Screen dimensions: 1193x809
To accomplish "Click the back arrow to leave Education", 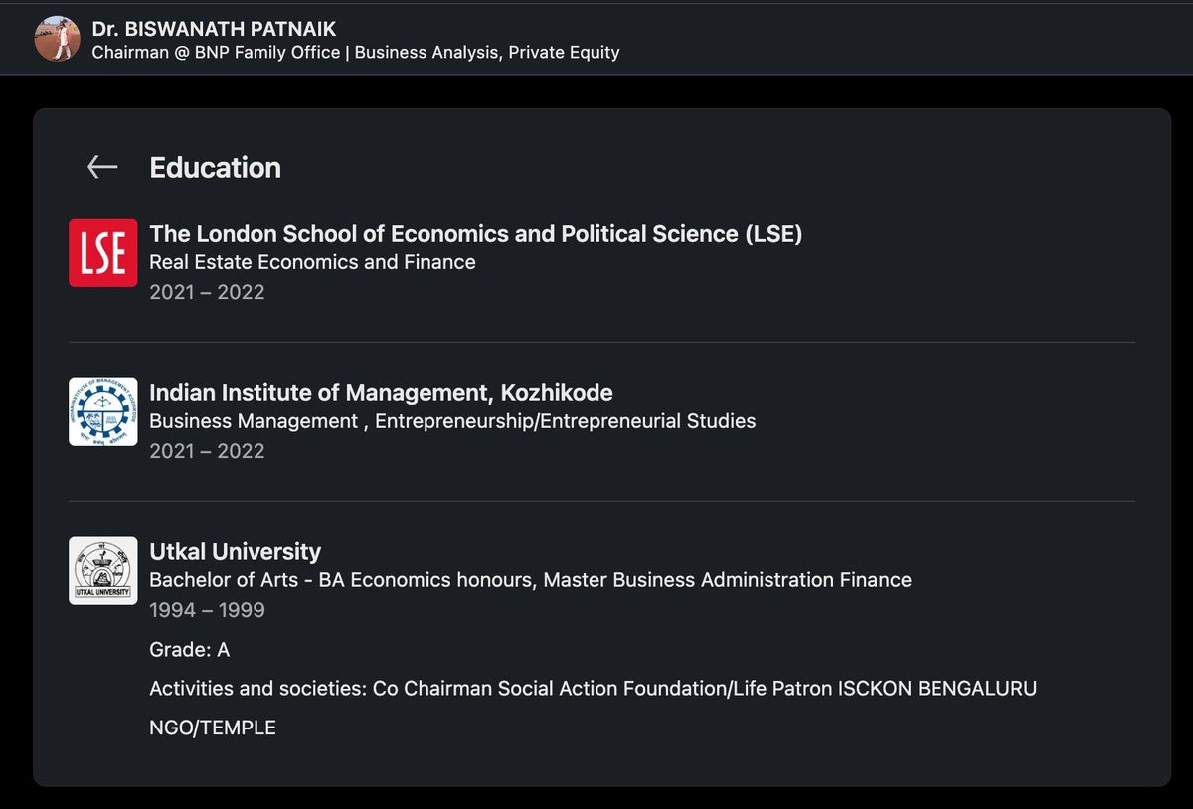I will (x=100, y=167).
